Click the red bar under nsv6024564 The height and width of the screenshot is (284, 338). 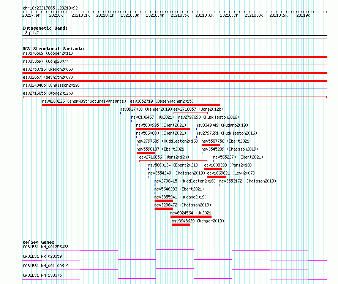coord(191,217)
